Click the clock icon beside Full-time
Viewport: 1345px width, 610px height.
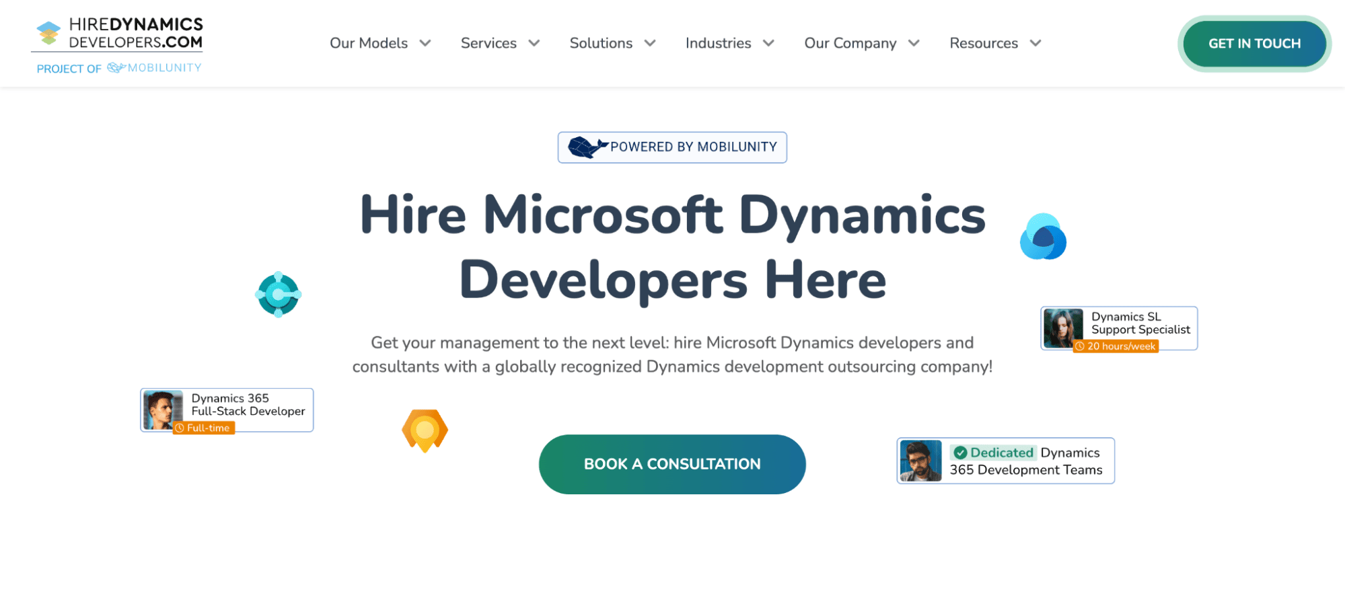(180, 428)
